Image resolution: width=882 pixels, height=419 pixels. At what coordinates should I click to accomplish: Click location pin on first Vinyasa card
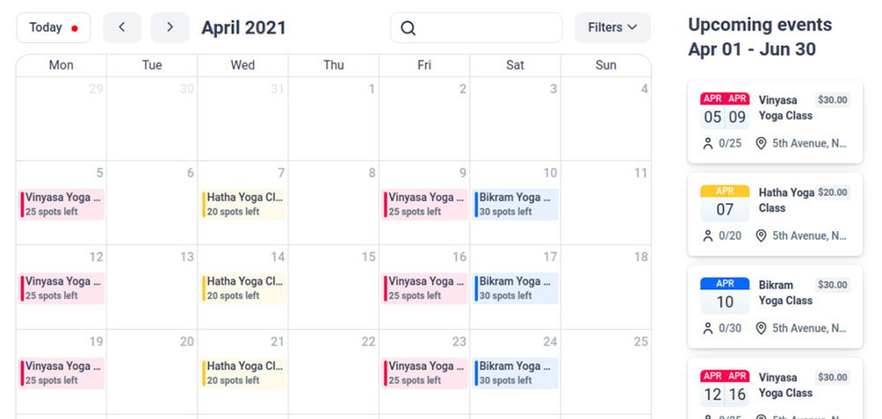click(x=761, y=144)
